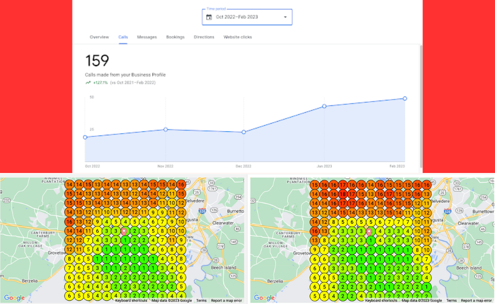This screenshot has width=495, height=304.
Task: Open the Time period dropdown arrow
Action: point(285,17)
